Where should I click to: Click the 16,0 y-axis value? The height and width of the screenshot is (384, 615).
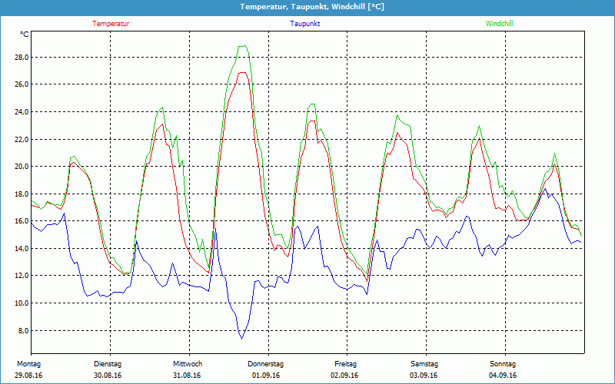[22, 221]
